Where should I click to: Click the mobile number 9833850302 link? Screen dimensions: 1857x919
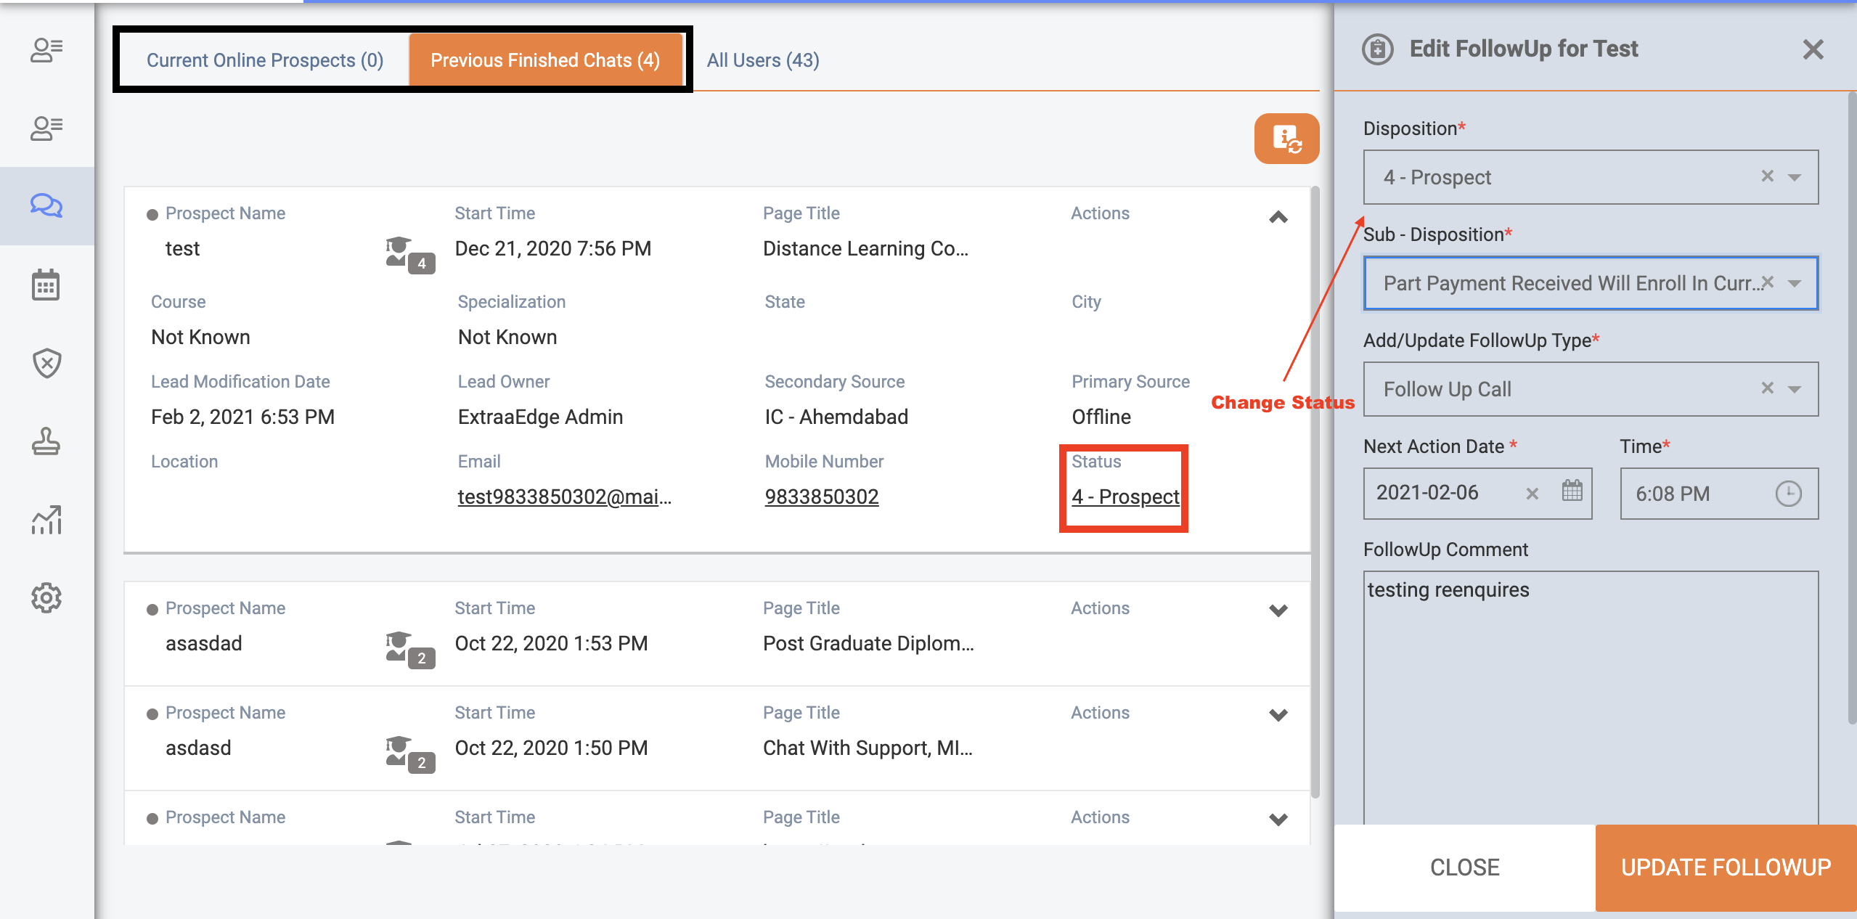[822, 497]
